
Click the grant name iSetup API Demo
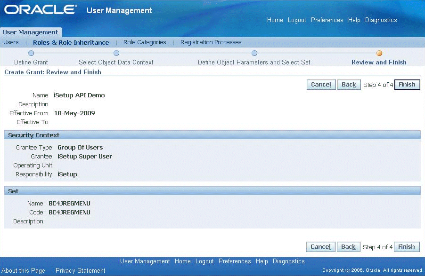80,95
